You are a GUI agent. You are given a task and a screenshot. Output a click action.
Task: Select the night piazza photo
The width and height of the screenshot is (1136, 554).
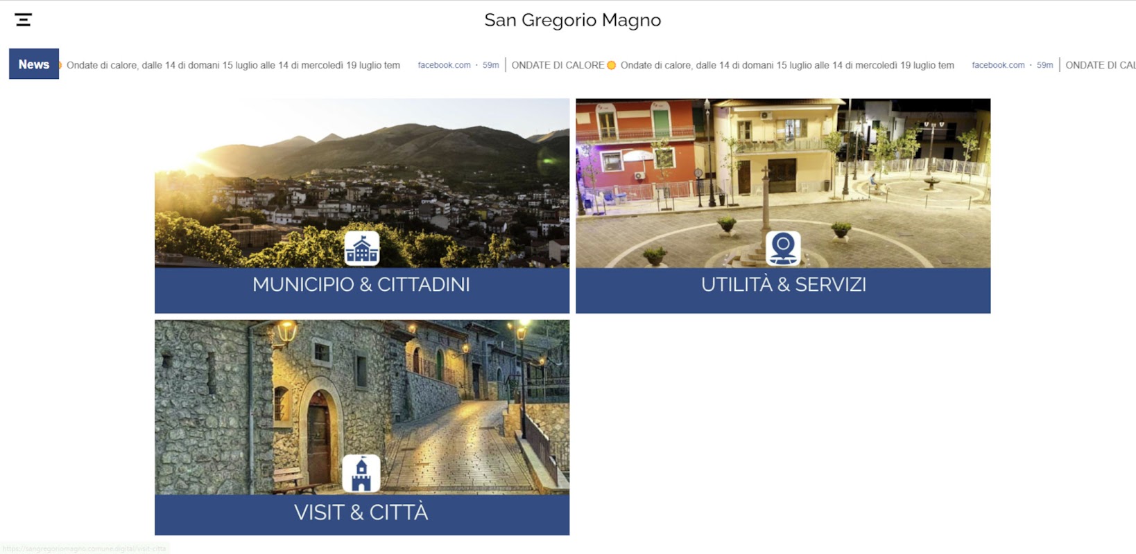click(x=783, y=183)
